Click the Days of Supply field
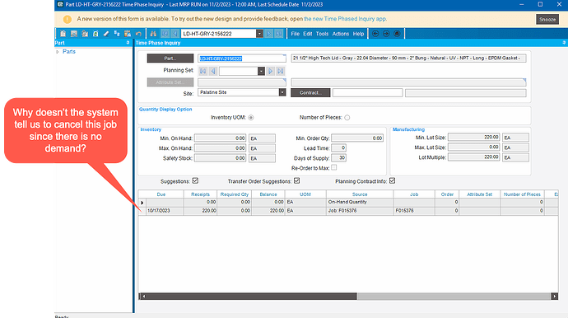The width and height of the screenshot is (568, 318). coord(338,157)
